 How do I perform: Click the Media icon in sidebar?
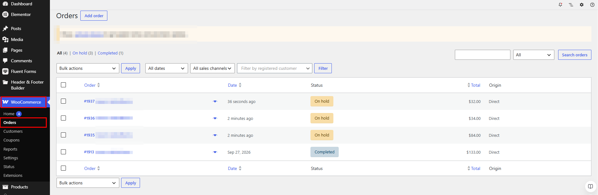[x=5, y=39]
